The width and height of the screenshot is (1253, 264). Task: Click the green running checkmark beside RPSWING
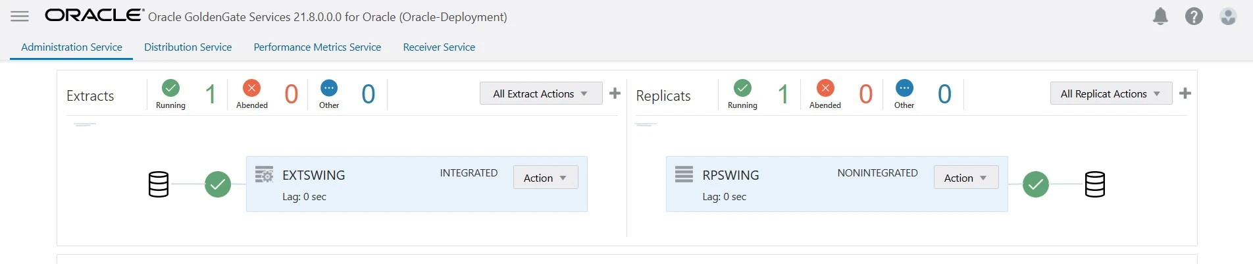(1036, 184)
